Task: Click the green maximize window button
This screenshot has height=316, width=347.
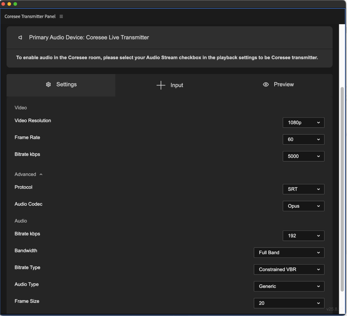Action: (x=15, y=4)
